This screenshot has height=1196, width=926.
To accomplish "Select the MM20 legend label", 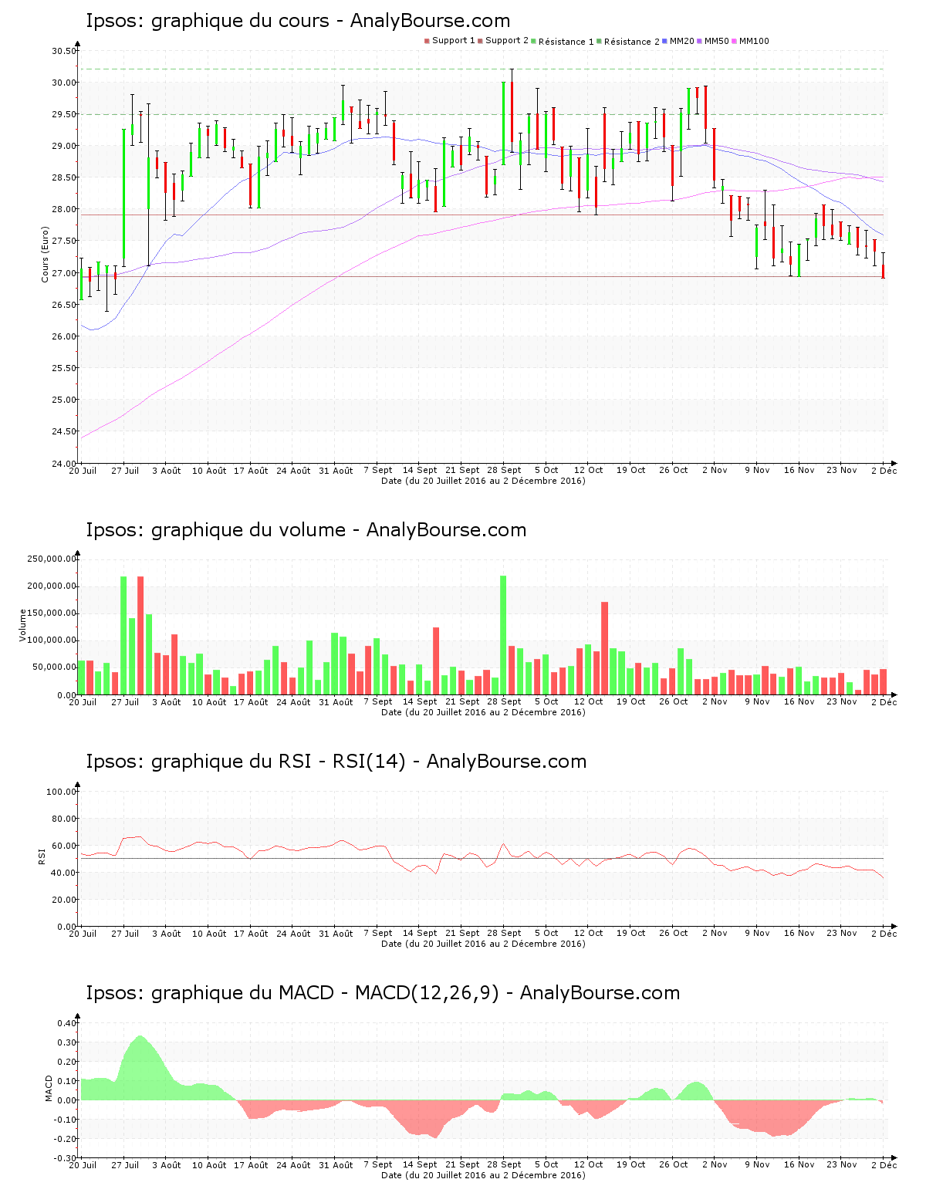I will tap(681, 41).
